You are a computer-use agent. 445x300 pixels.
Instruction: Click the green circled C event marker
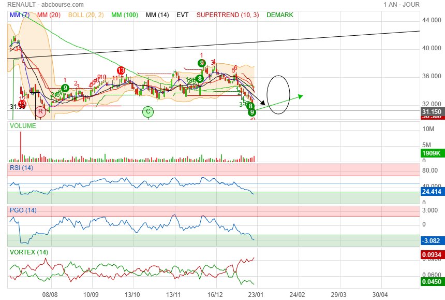pyautogui.click(x=148, y=111)
